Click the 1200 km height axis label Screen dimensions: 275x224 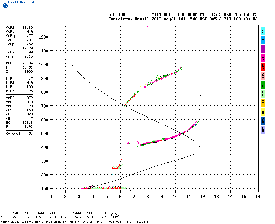click(x=44, y=37)
